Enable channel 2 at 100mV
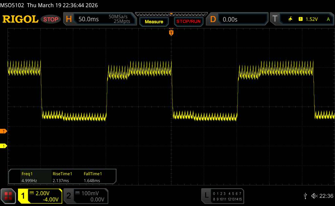This screenshot has width=335, height=206. pos(85,196)
